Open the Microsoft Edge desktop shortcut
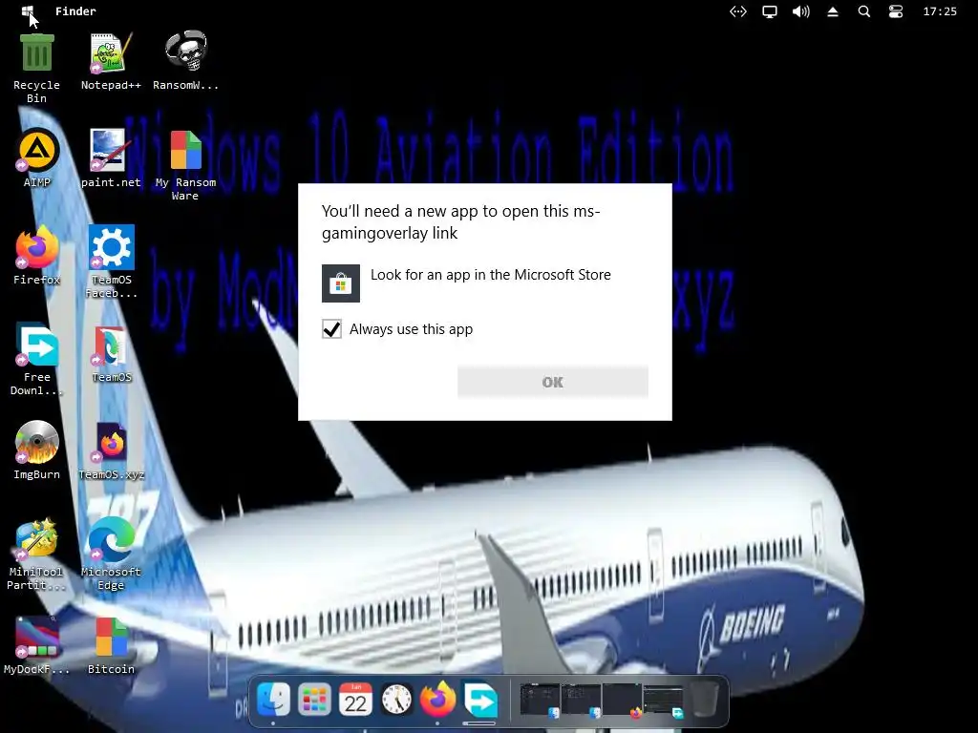978x733 pixels. [x=111, y=538]
